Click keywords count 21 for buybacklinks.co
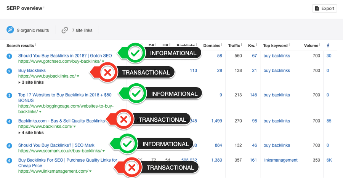 pyautogui.click(x=254, y=70)
